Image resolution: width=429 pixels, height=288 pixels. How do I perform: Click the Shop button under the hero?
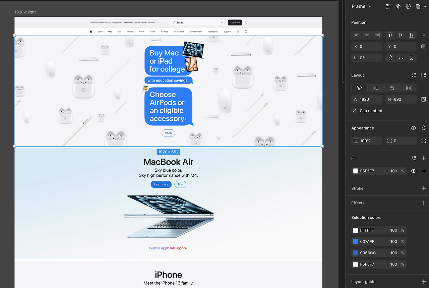(168, 133)
